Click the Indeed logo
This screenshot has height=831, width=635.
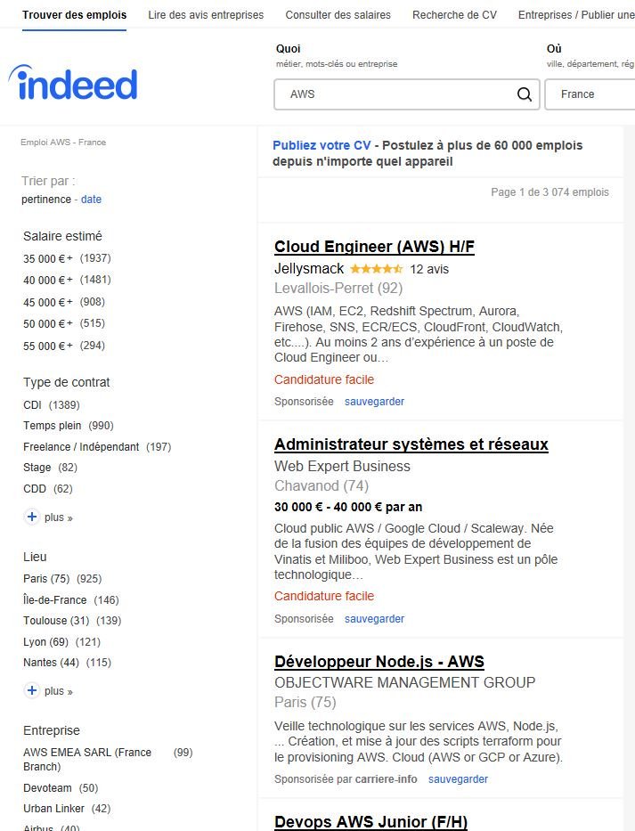click(73, 83)
